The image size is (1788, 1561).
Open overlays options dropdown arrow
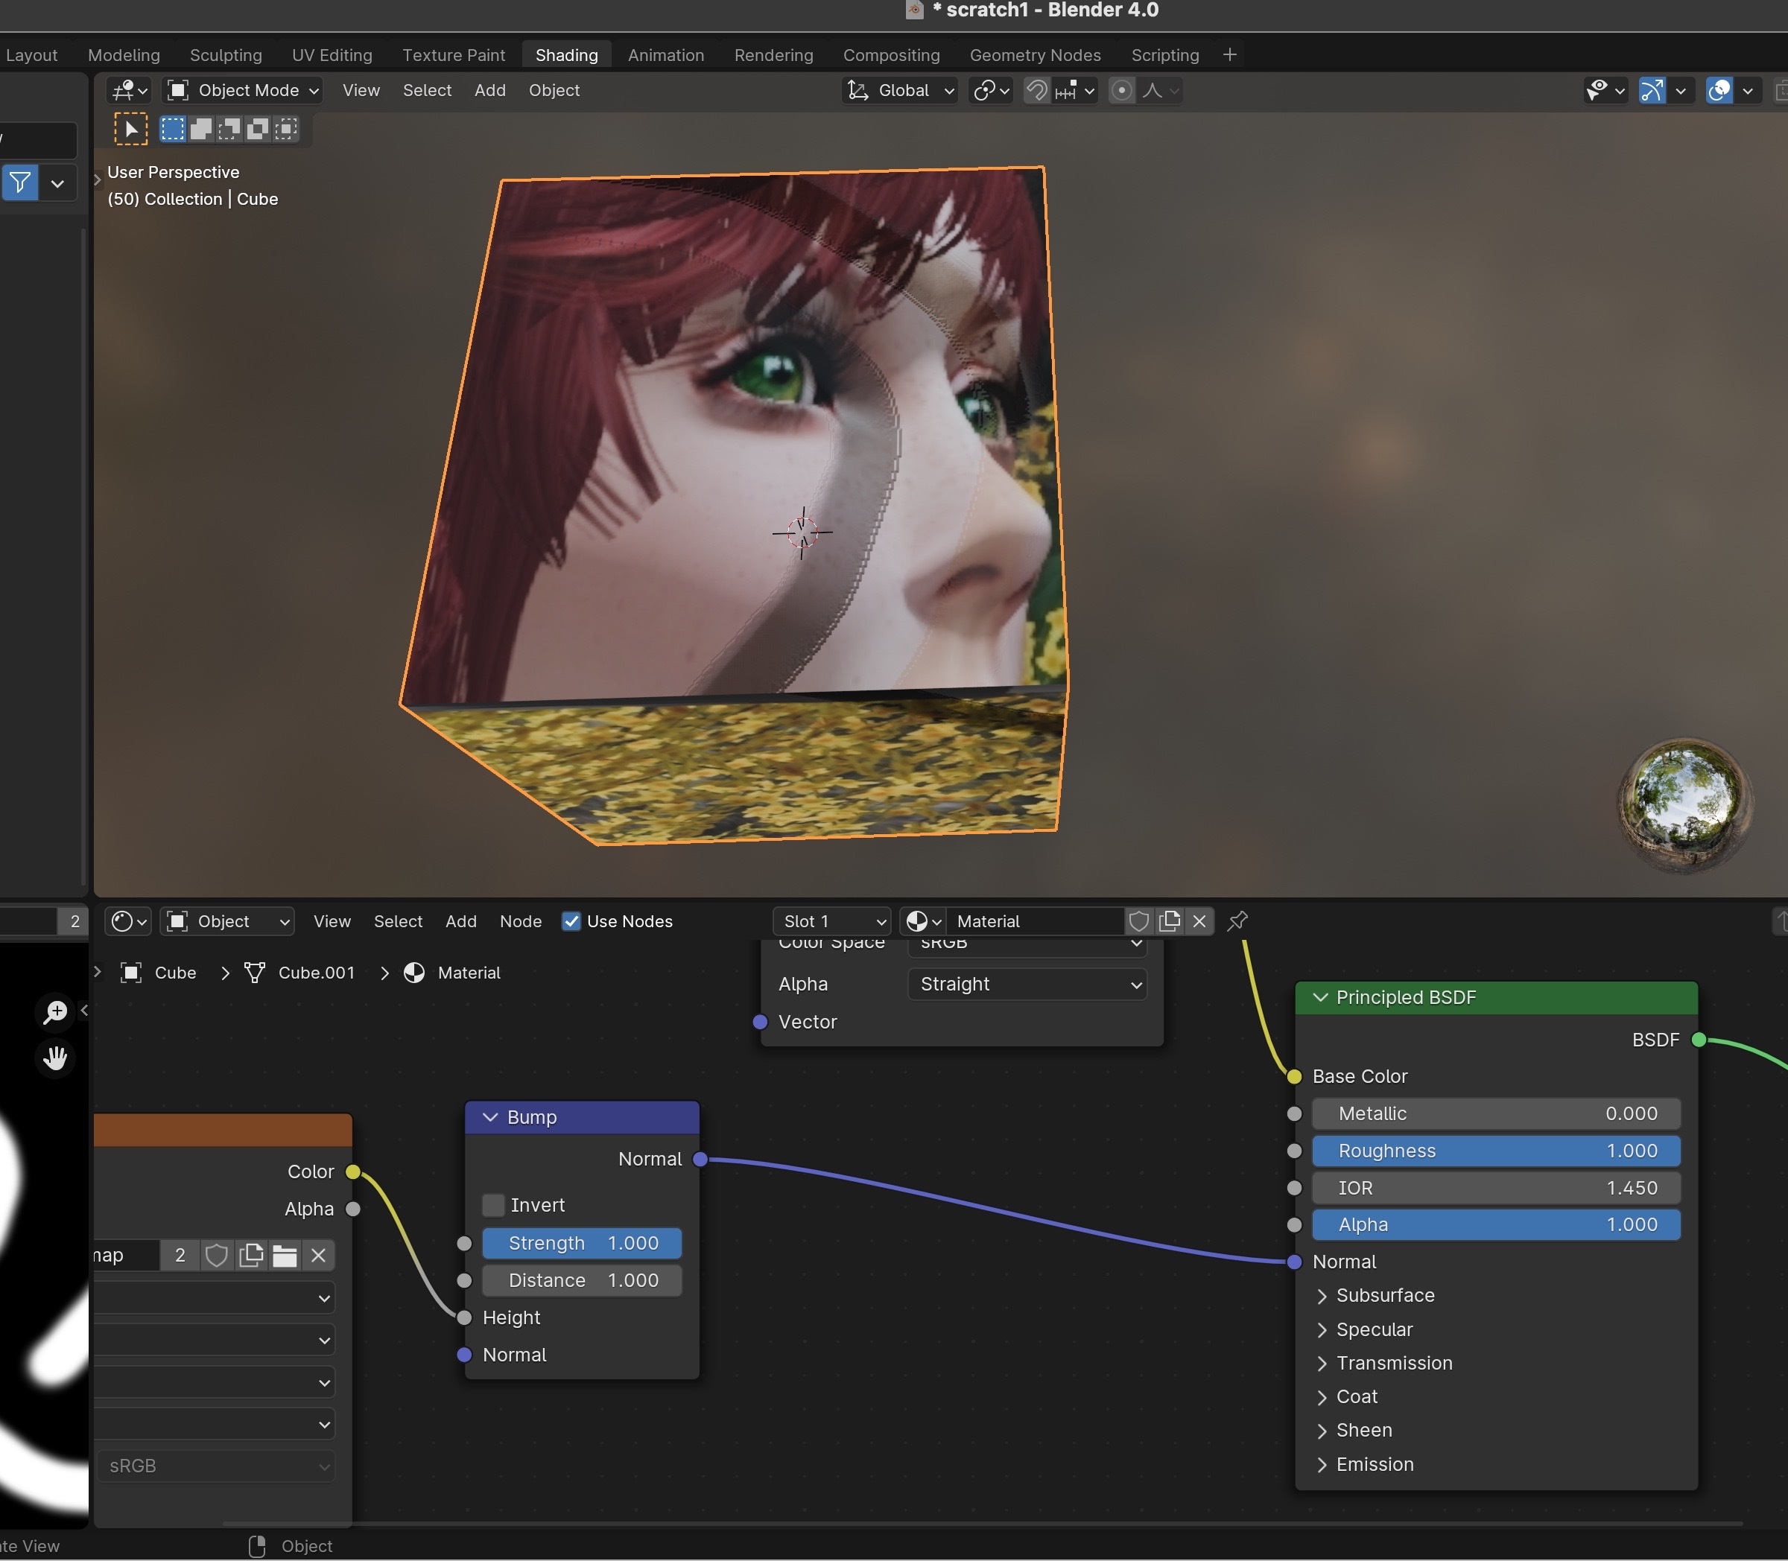click(1748, 91)
